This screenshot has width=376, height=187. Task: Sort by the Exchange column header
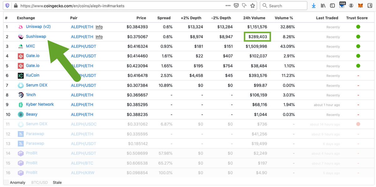(26, 18)
